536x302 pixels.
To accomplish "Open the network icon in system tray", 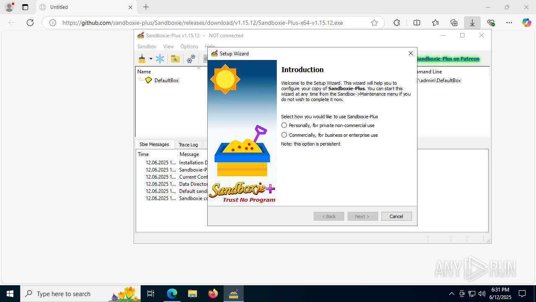I will click(x=472, y=294).
